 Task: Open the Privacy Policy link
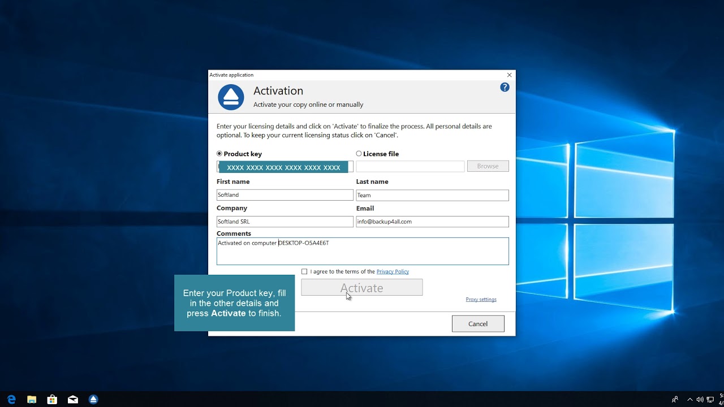(393, 271)
